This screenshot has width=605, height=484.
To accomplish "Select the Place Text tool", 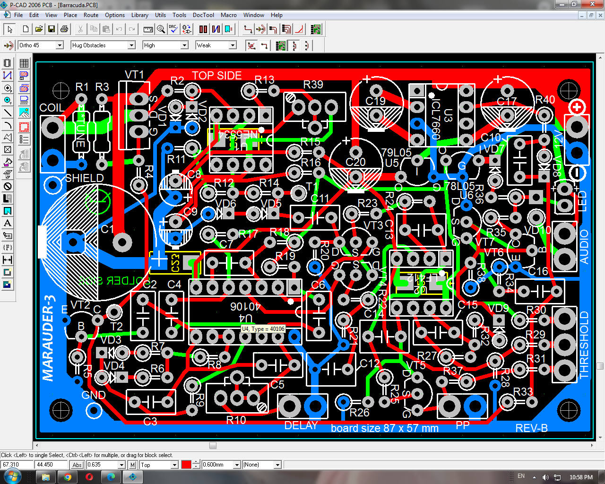I will pos(8,223).
